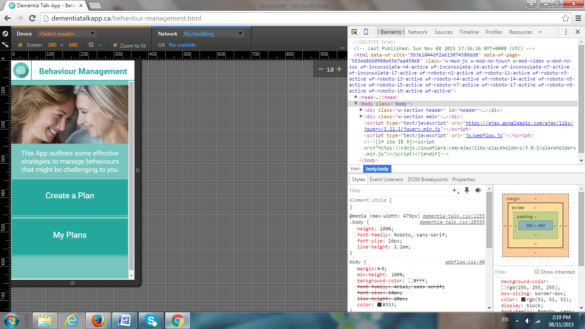Open the Profiles tab
Image resolution: width=585 pixels, height=329 pixels.
pos(494,32)
